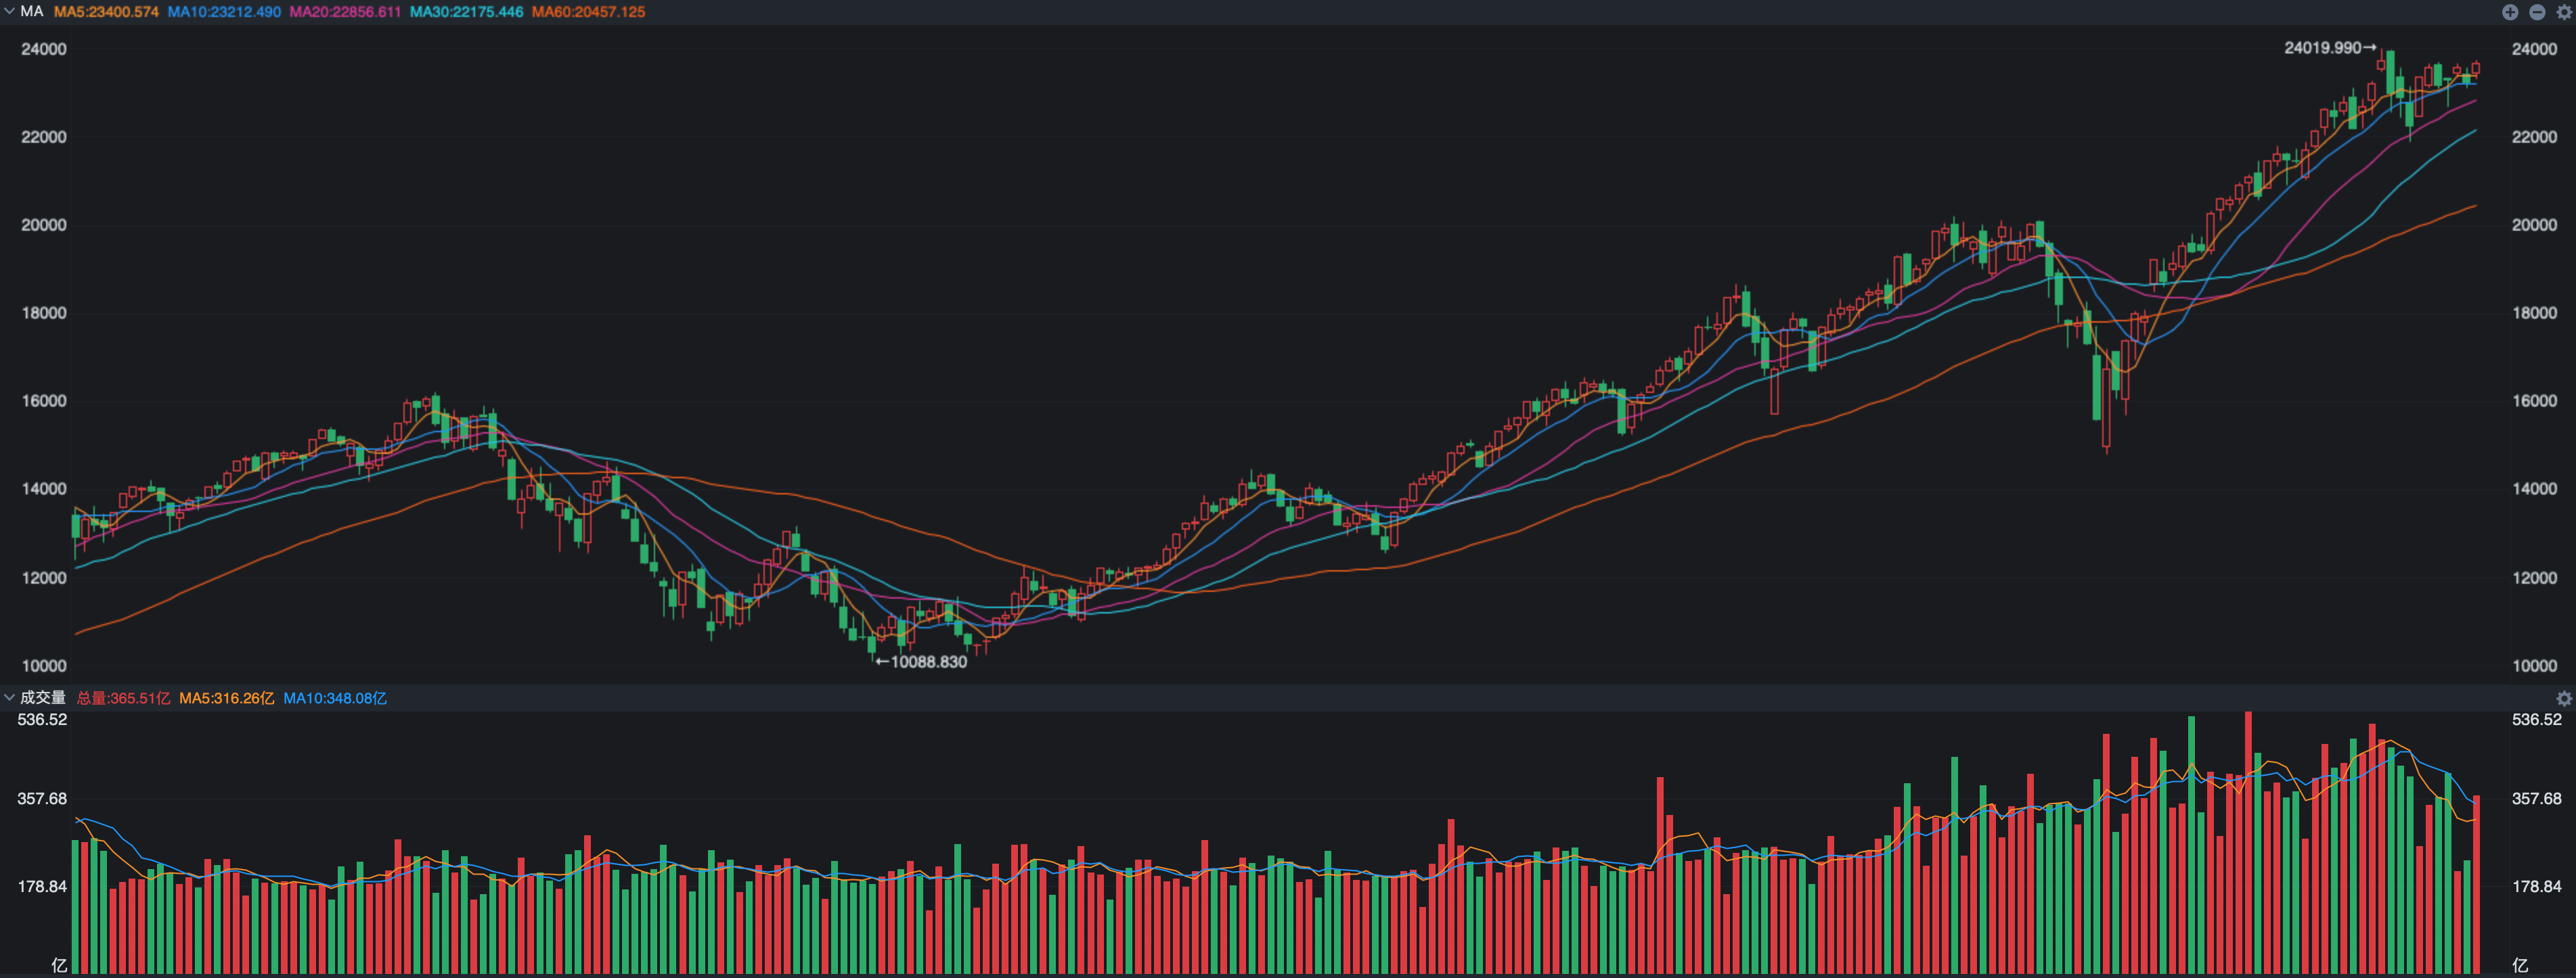Click the MA10:23212.490 legend value

pyautogui.click(x=224, y=12)
